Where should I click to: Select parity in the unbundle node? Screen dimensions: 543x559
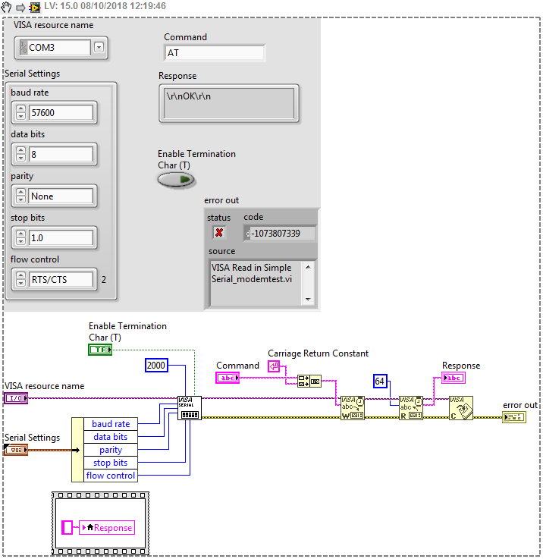[111, 450]
